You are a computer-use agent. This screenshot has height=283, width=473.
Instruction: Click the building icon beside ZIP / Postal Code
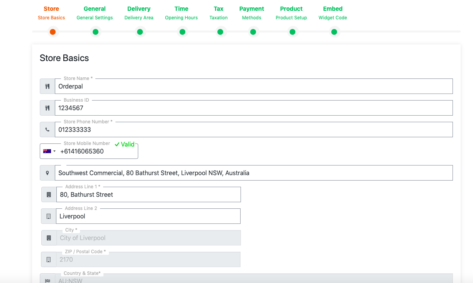tap(48, 259)
